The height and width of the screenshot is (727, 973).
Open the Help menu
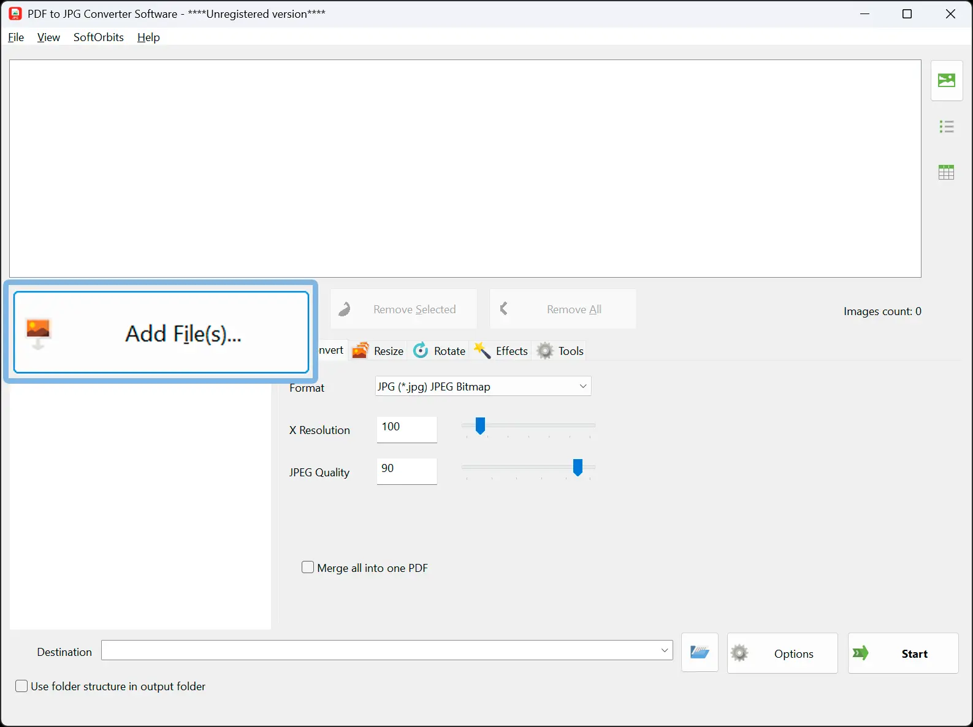148,37
